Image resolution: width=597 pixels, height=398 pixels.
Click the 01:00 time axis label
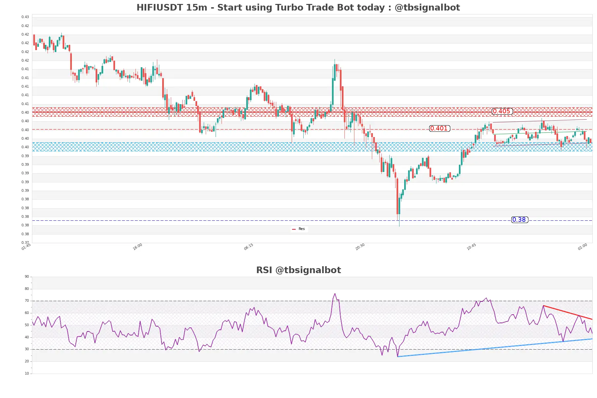tap(582, 247)
